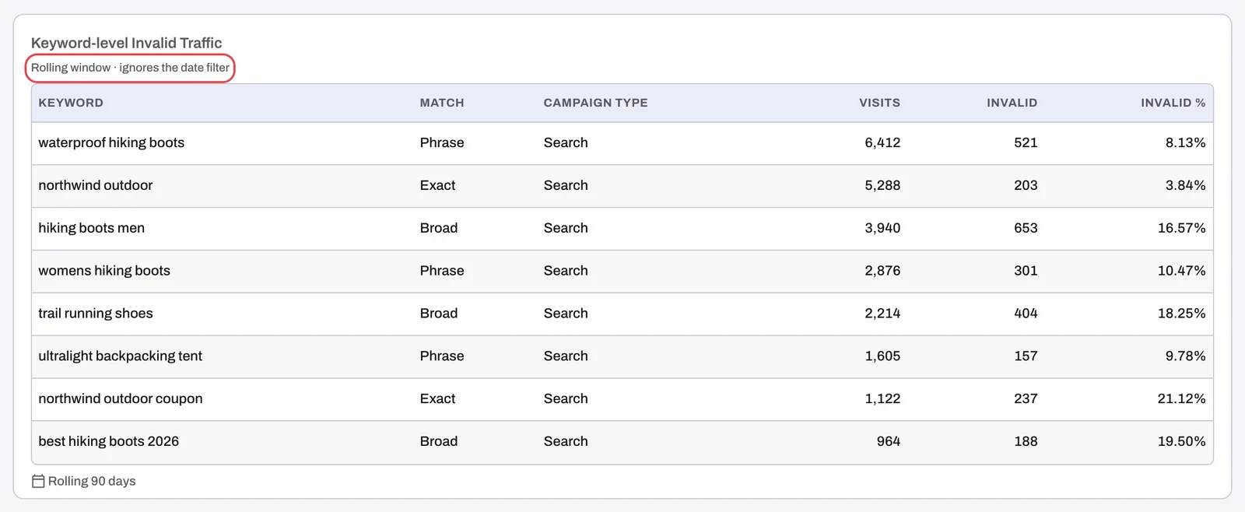Select keyword 'waterproof hiking boots'

coord(111,142)
